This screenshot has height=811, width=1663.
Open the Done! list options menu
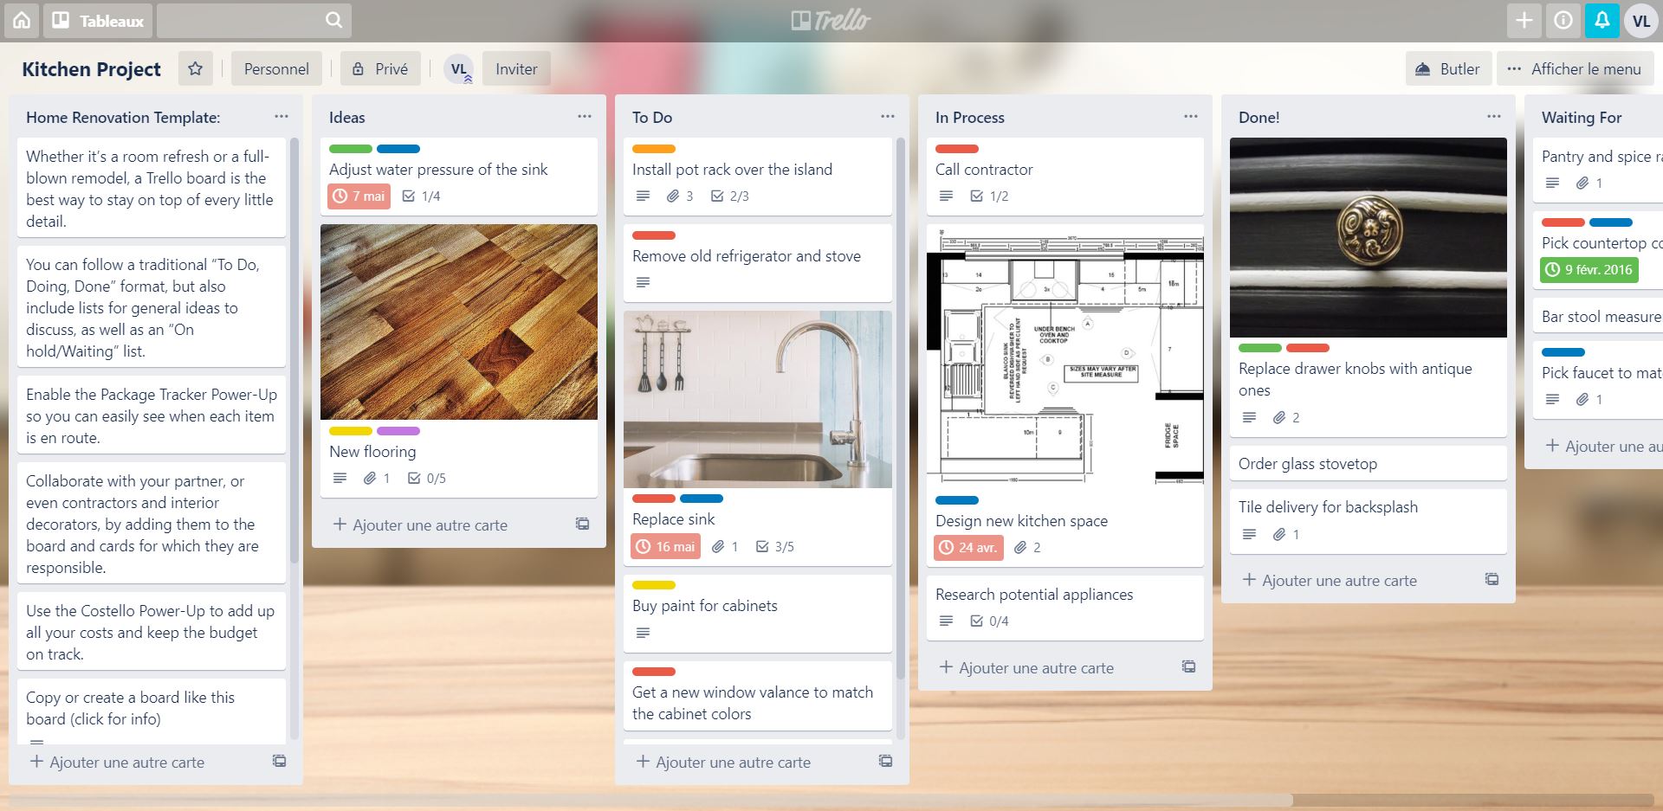pyautogui.click(x=1492, y=116)
